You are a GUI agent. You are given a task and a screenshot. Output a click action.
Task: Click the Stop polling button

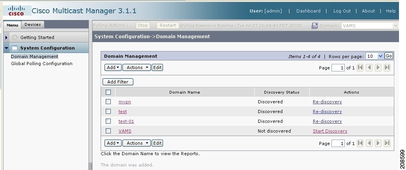click(x=142, y=25)
